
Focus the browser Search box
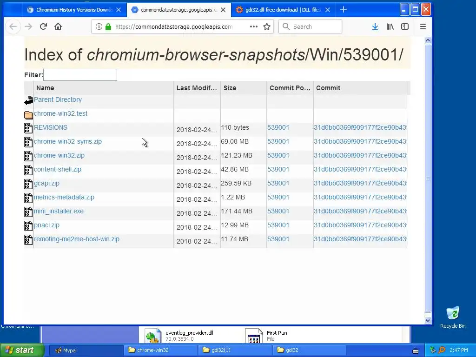point(310,26)
